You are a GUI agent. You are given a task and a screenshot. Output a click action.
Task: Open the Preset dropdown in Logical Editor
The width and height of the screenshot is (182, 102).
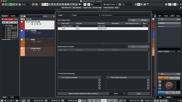click(x=86, y=15)
